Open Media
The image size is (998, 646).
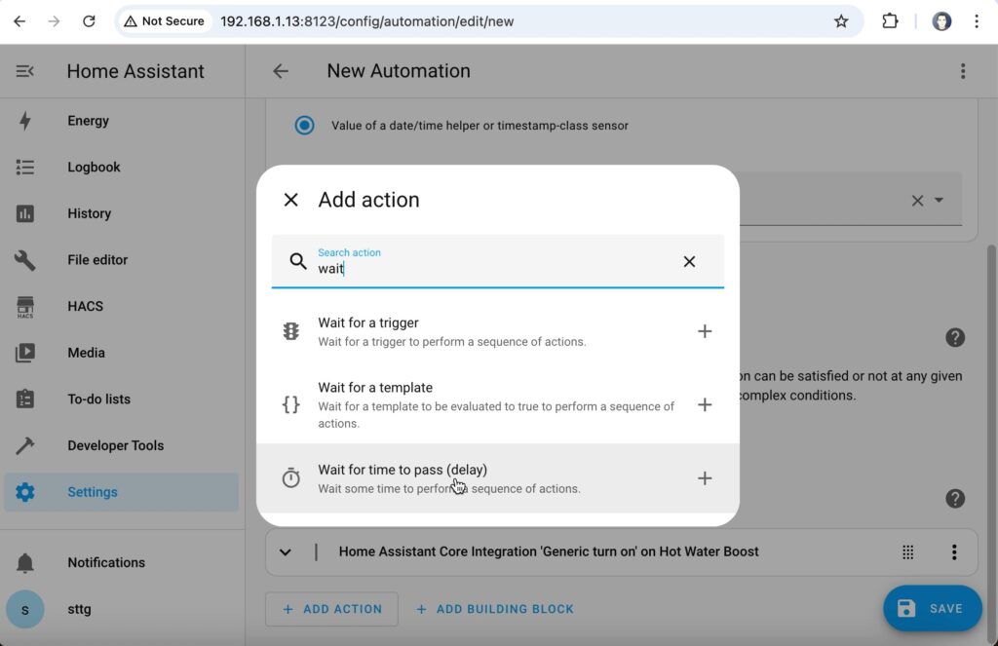tap(121, 354)
